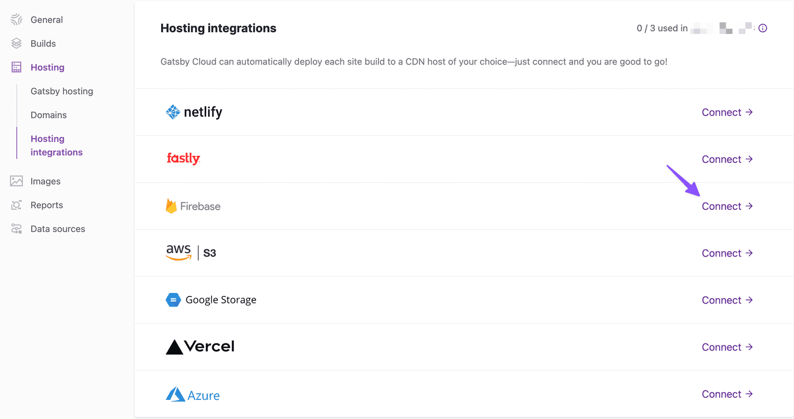The height and width of the screenshot is (419, 794).
Task: Click the Data sources sidebar icon
Action: point(16,228)
